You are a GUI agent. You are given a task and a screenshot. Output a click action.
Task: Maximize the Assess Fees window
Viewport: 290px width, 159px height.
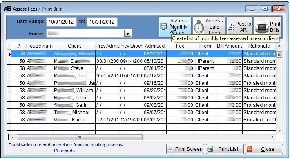pos(265,9)
